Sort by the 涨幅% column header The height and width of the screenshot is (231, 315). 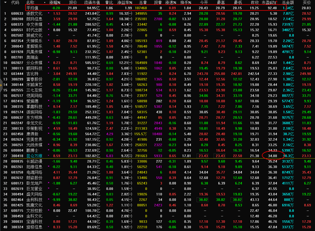pyautogui.click(x=54, y=2)
